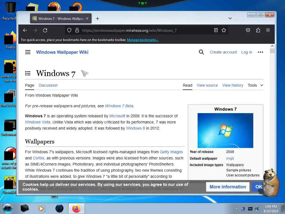The height and width of the screenshot is (214, 285).
Task: Go back with the browser back arrow
Action: pyautogui.click(x=25, y=30)
